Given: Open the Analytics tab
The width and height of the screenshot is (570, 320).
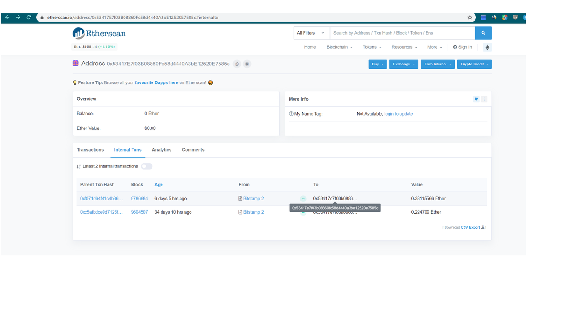Looking at the screenshot, I should (161, 150).
